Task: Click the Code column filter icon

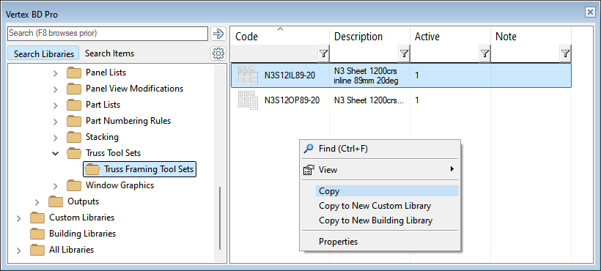Action: tap(324, 54)
